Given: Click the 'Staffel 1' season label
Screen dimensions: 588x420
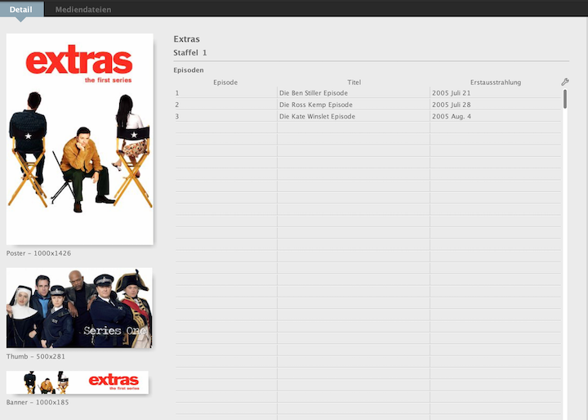Looking at the screenshot, I should (x=190, y=52).
